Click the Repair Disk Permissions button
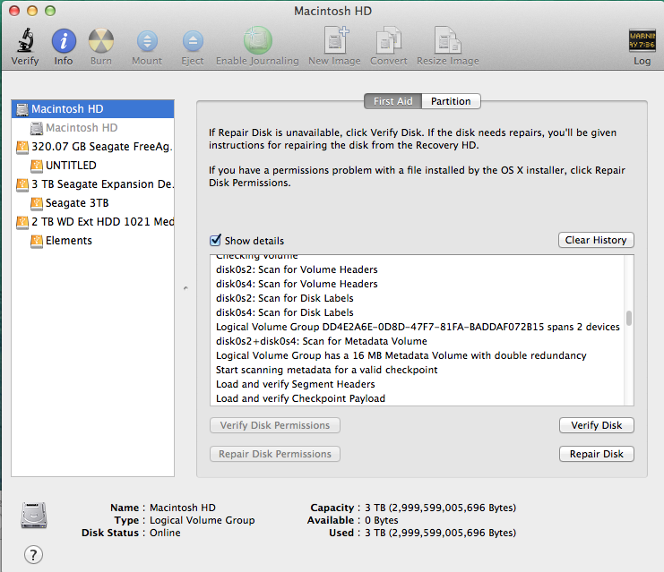The height and width of the screenshot is (572, 664). point(275,454)
